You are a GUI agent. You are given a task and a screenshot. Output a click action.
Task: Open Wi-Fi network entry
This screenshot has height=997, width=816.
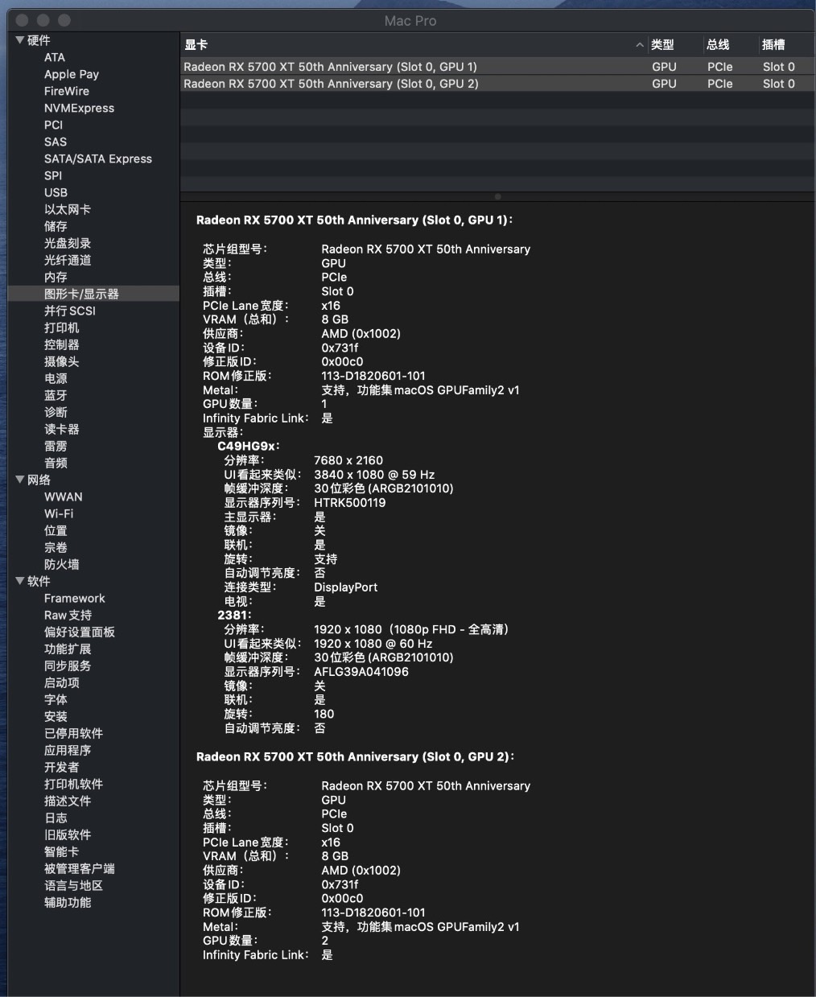point(59,513)
